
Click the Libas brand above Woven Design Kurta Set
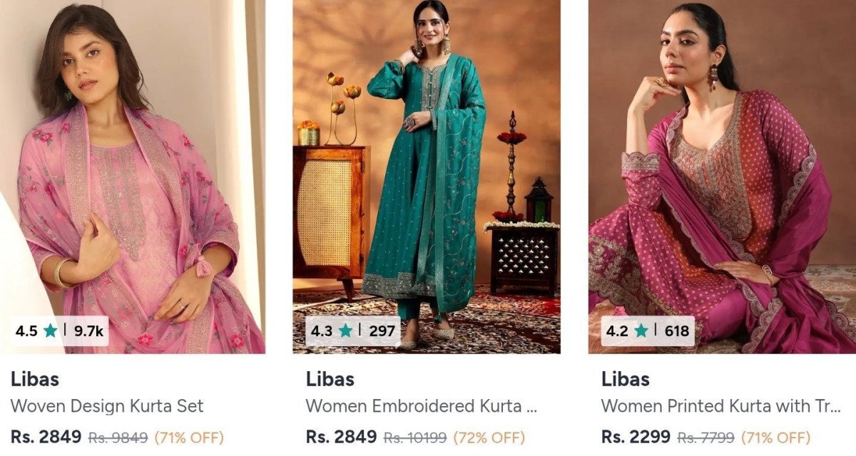[x=35, y=379]
